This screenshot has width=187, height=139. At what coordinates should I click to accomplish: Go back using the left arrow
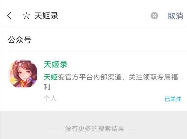pyautogui.click(x=9, y=16)
